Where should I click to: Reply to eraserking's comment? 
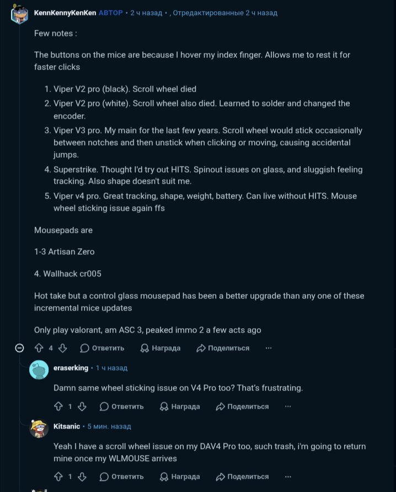click(x=121, y=407)
